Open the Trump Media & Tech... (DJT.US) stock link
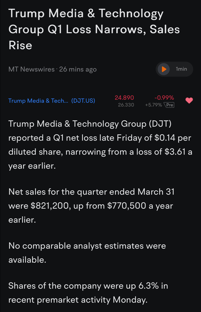 click(x=52, y=101)
